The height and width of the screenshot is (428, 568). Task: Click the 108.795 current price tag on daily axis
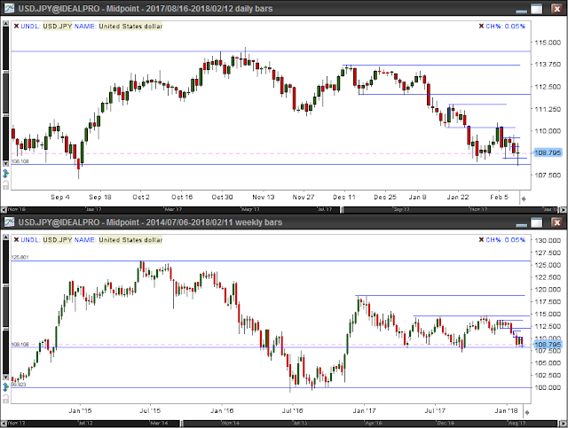[548, 152]
